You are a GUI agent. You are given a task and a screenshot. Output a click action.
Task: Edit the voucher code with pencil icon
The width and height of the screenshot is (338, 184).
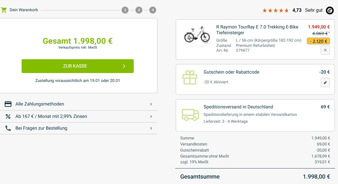[x=325, y=83]
